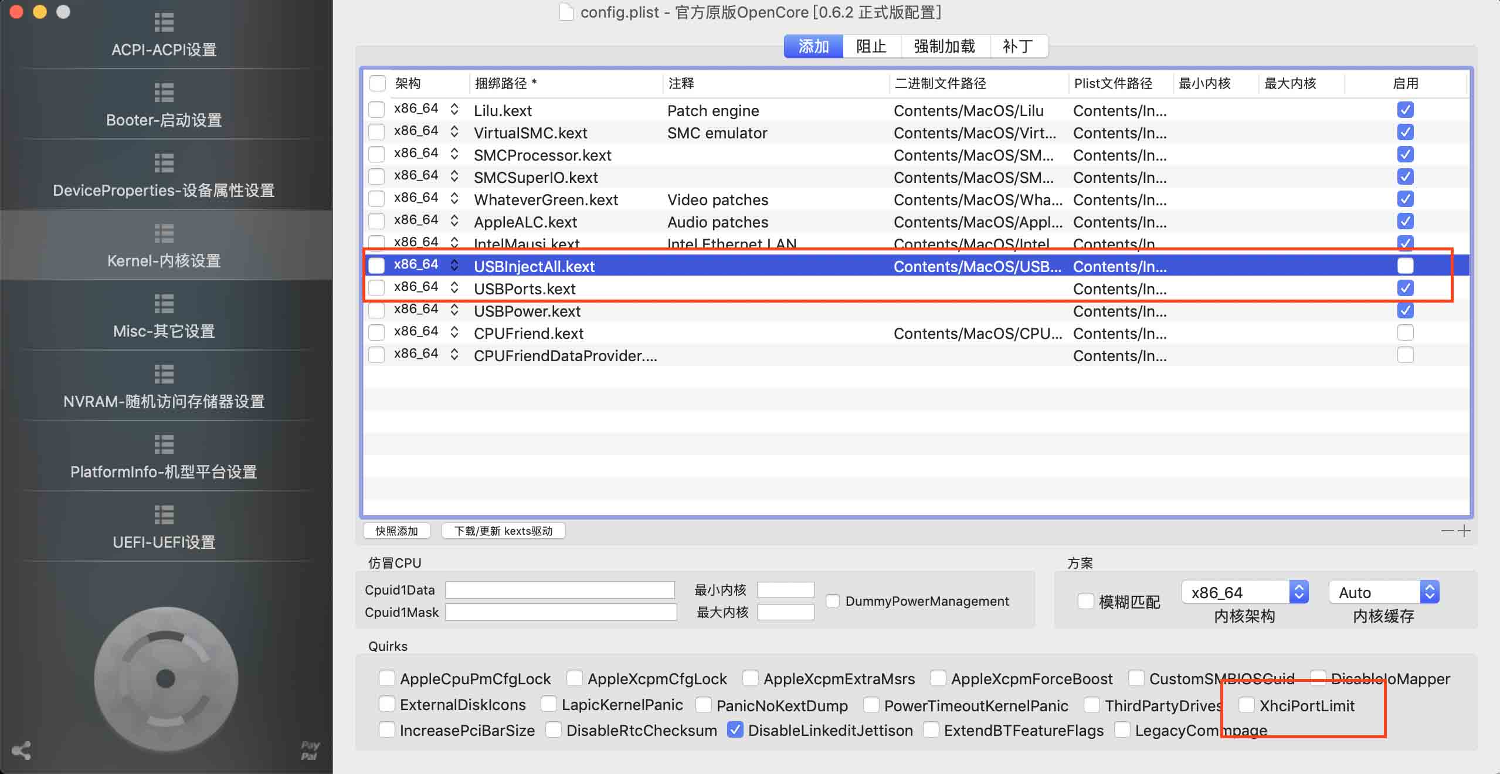Open PlatformInfo sidebar icon
The image size is (1500, 774).
164,444
